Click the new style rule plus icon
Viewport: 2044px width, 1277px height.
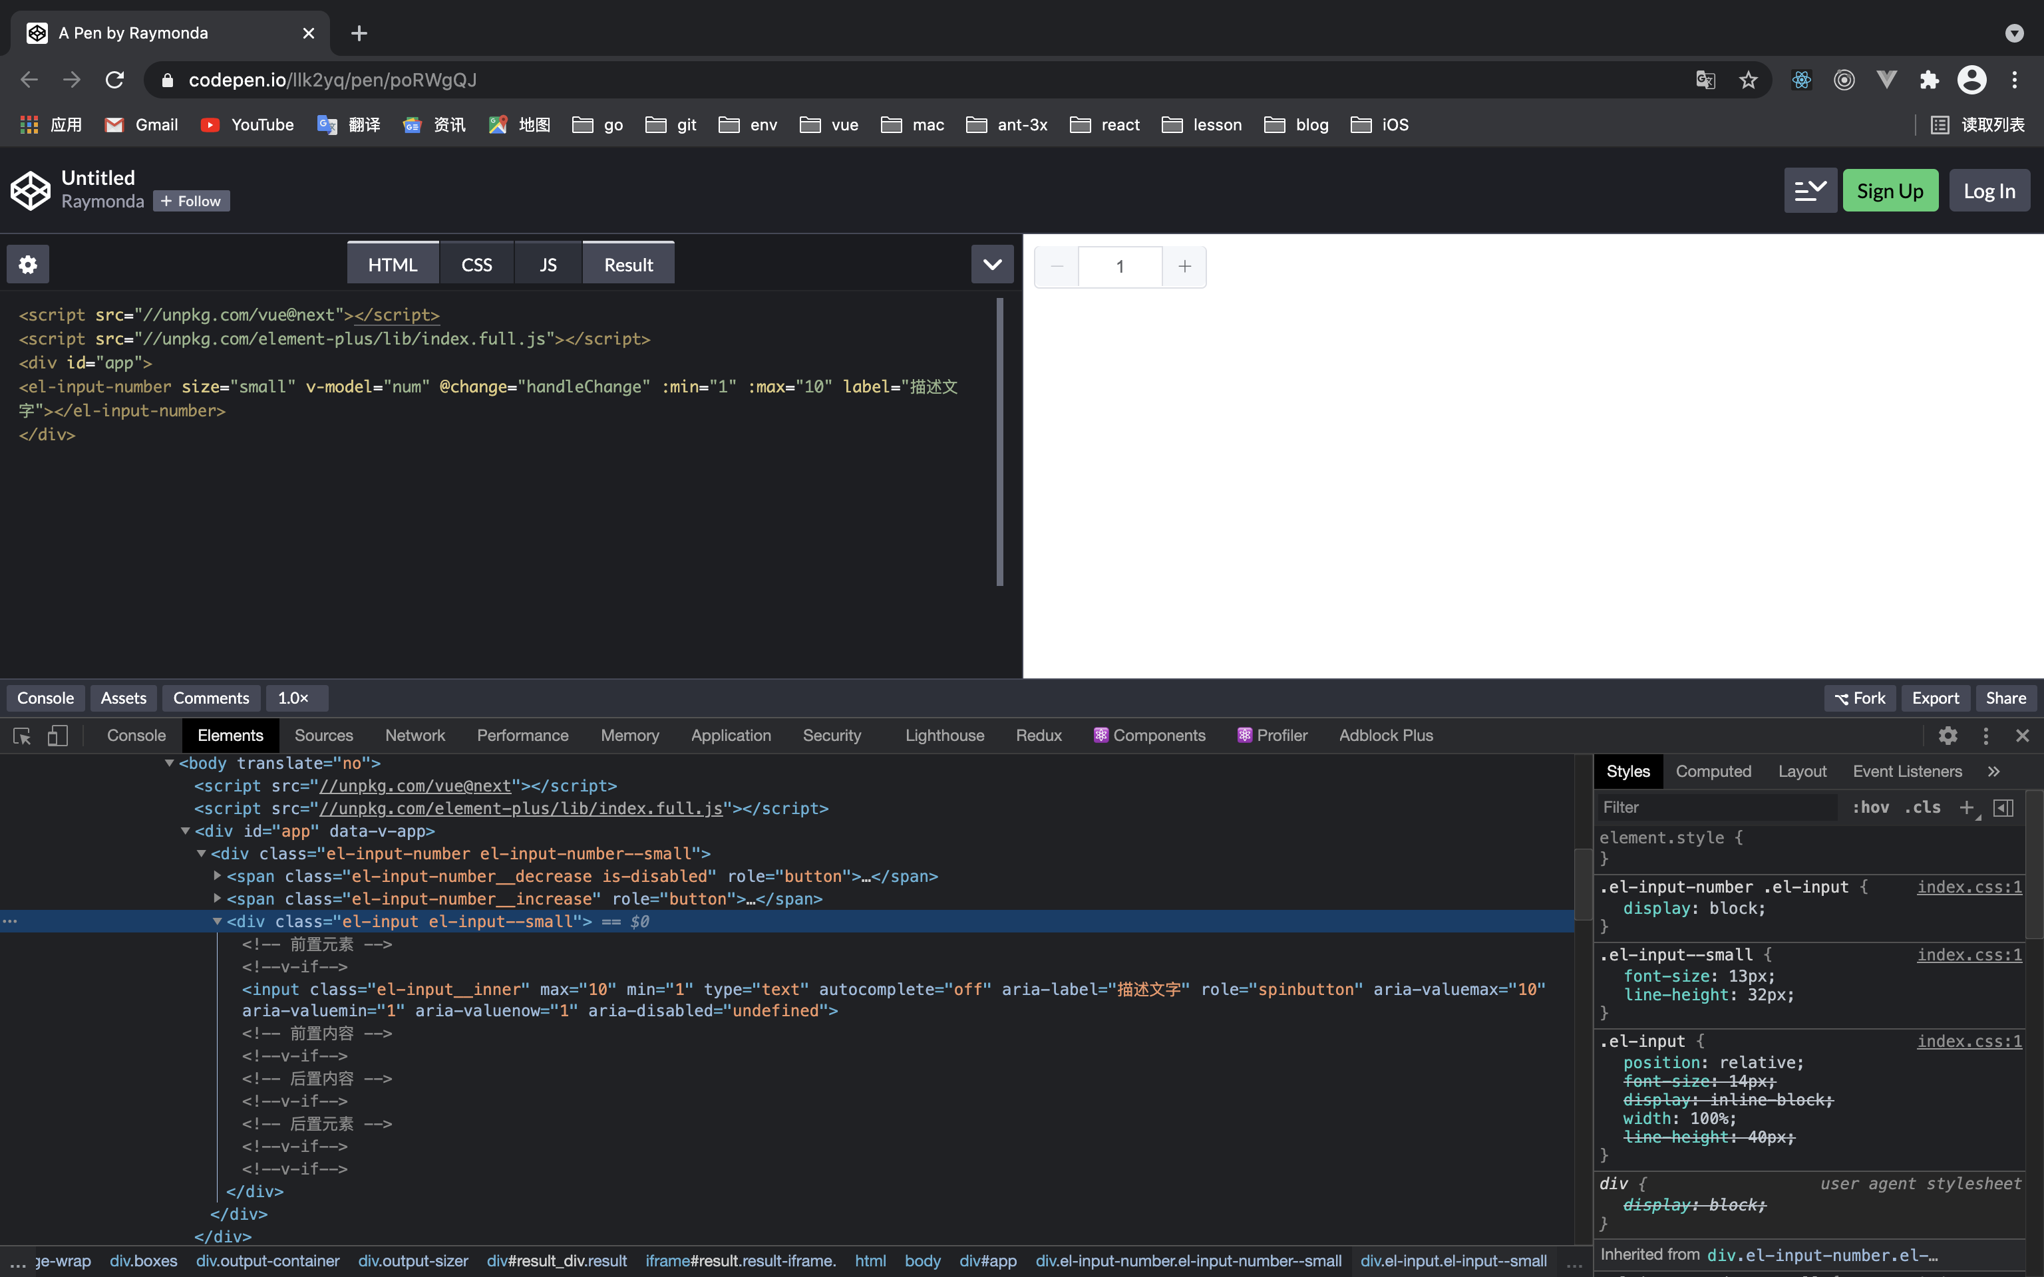[1966, 807]
